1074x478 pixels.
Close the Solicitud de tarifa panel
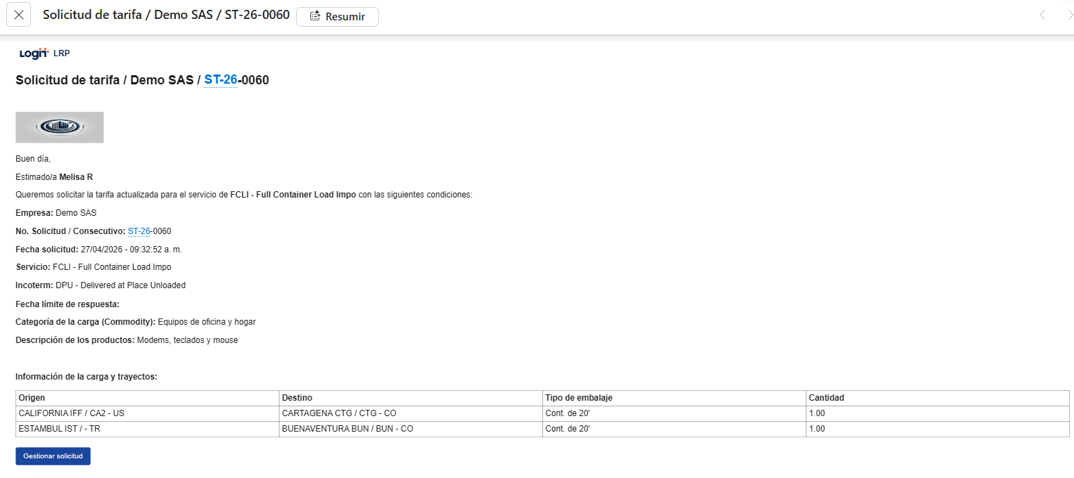click(18, 15)
